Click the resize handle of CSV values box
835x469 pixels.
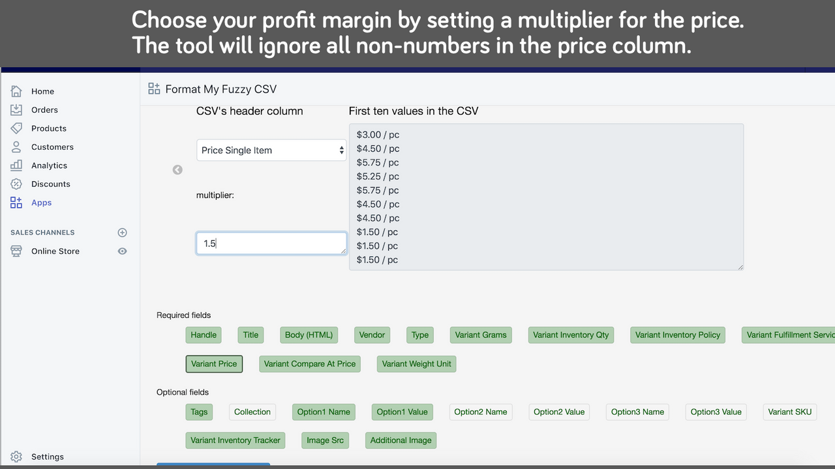point(740,266)
